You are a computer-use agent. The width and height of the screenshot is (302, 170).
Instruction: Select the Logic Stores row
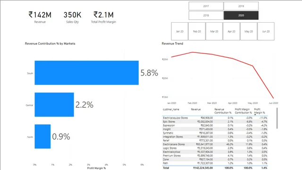(x=215, y=148)
